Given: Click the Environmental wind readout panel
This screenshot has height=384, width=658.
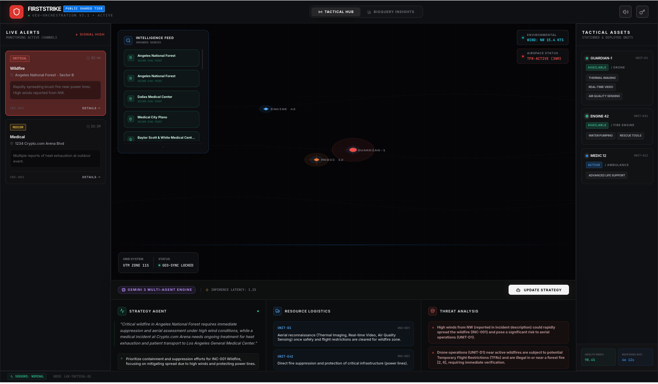Looking at the screenshot, I should pos(542,37).
